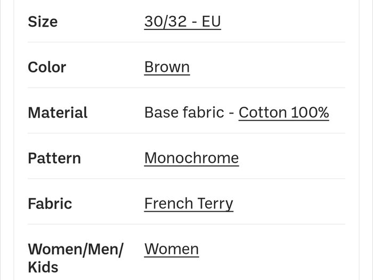Click the divider between Material and Pattern rows
This screenshot has height=280, width=373.
pos(186,133)
